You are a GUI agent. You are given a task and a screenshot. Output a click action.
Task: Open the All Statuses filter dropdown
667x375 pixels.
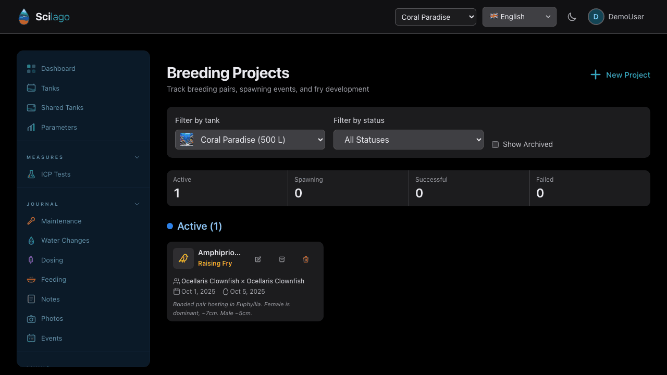[409, 140]
